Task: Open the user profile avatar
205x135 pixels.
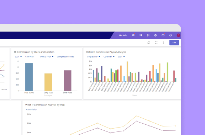Action: point(178,35)
